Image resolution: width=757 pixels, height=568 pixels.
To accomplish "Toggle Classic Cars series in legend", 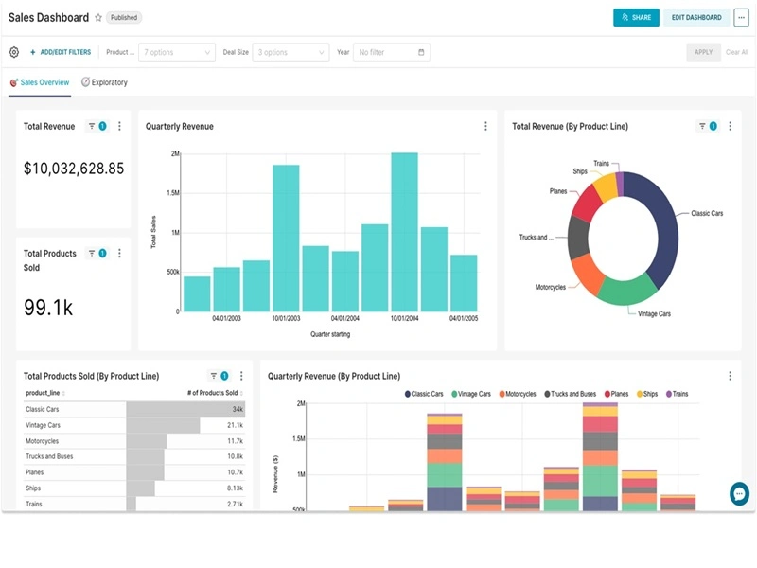I will point(426,393).
